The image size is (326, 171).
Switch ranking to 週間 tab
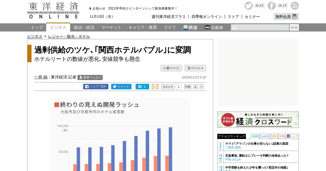point(274,136)
